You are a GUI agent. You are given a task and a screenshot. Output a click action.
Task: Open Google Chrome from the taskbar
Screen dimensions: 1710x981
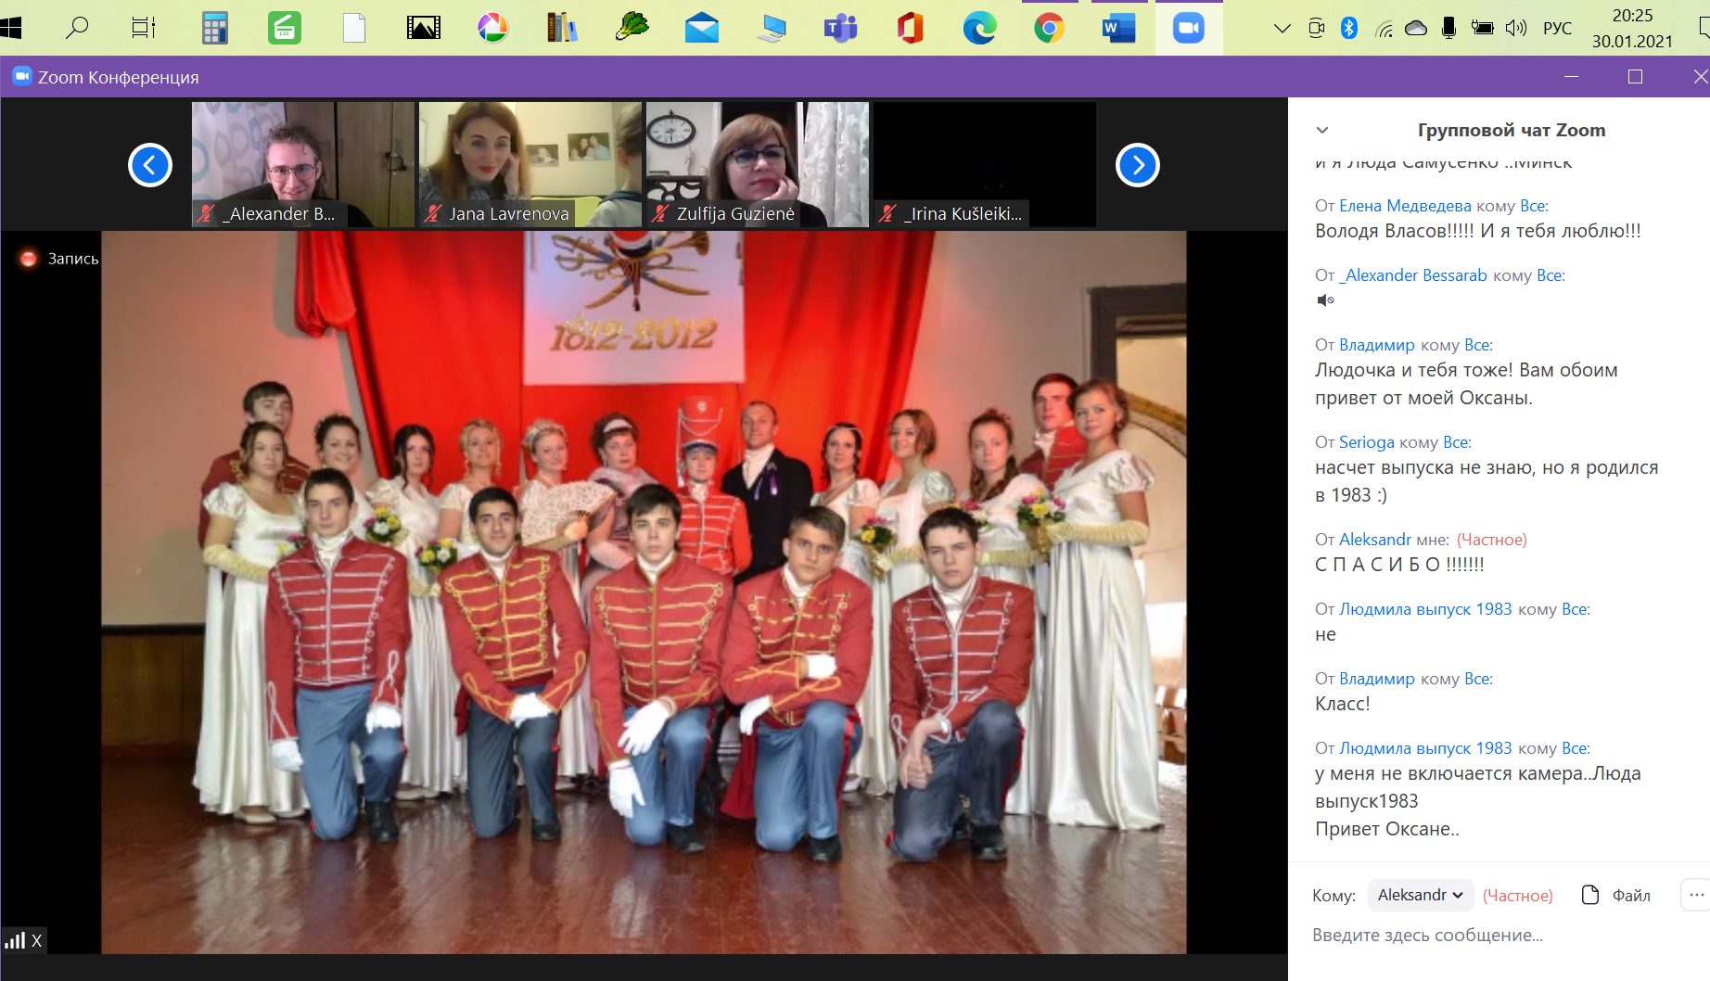click(x=1049, y=29)
